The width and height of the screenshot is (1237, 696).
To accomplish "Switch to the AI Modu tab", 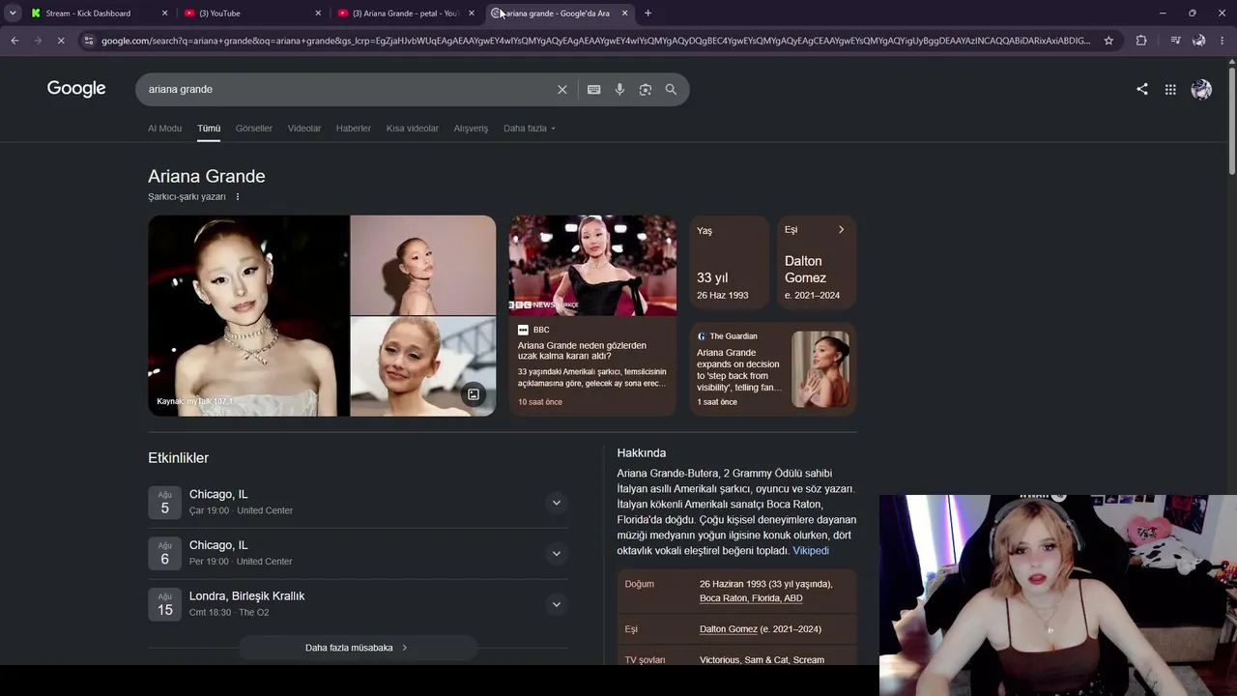I will [x=164, y=129].
